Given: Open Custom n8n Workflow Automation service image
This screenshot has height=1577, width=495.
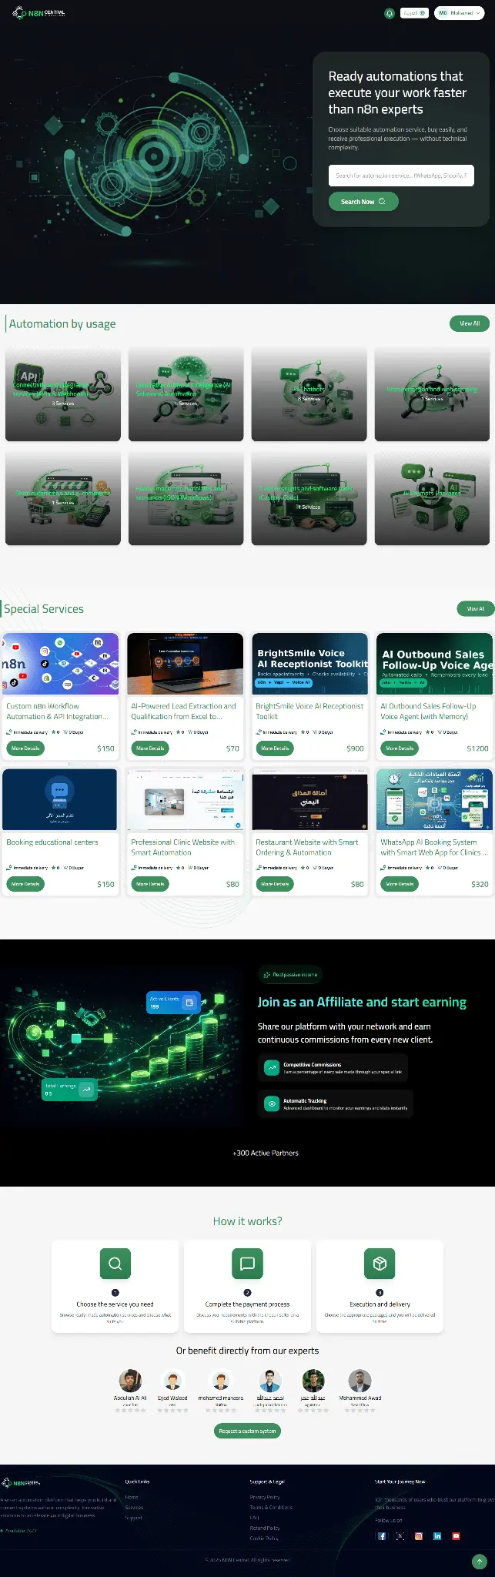Looking at the screenshot, I should tap(61, 663).
